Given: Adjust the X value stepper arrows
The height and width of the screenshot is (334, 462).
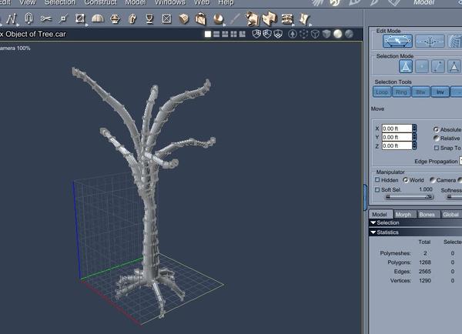Looking at the screenshot, I should 414,129.
